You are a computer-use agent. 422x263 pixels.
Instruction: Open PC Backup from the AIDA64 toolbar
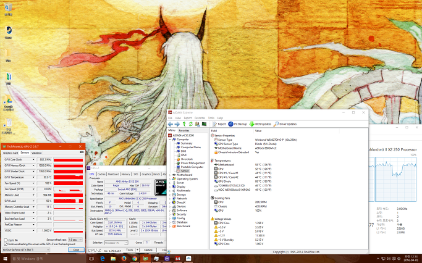(x=237, y=124)
